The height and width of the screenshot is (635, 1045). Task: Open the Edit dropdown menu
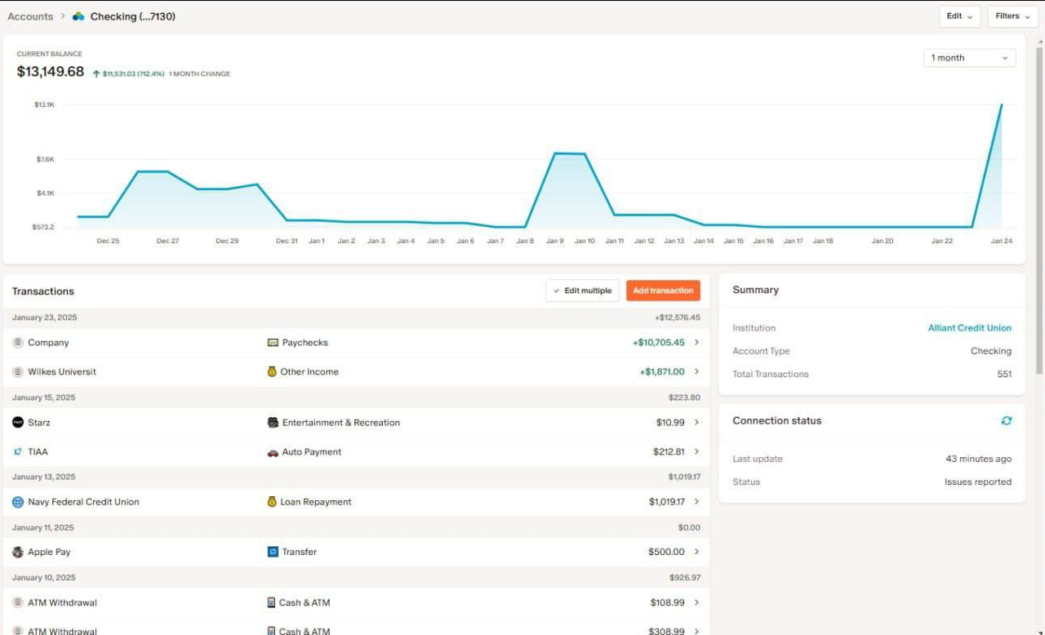coord(959,16)
